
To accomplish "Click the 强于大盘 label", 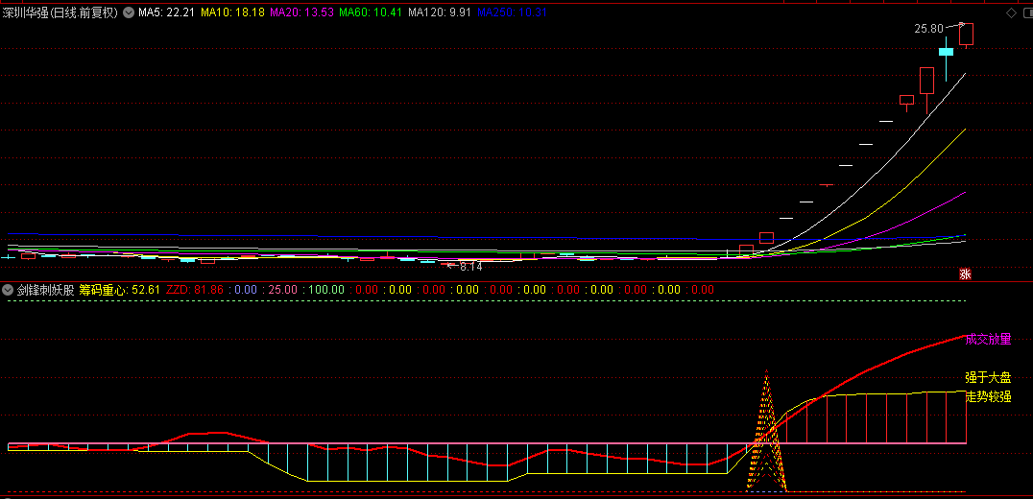I will pos(988,378).
